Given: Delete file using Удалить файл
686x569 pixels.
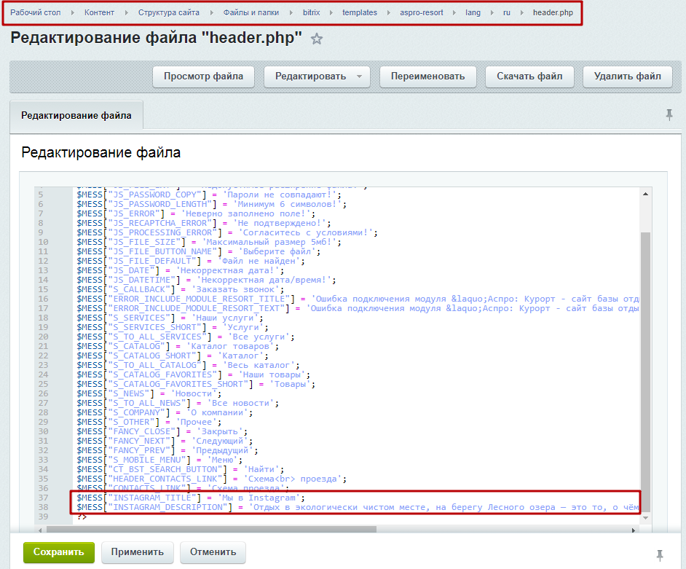Looking at the screenshot, I should click(x=627, y=76).
